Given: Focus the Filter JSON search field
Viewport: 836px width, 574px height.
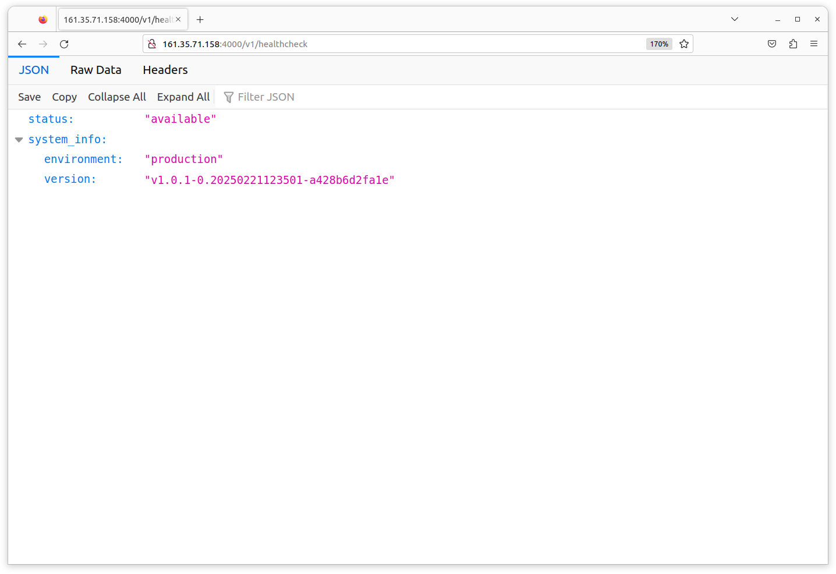Looking at the screenshot, I should 266,97.
